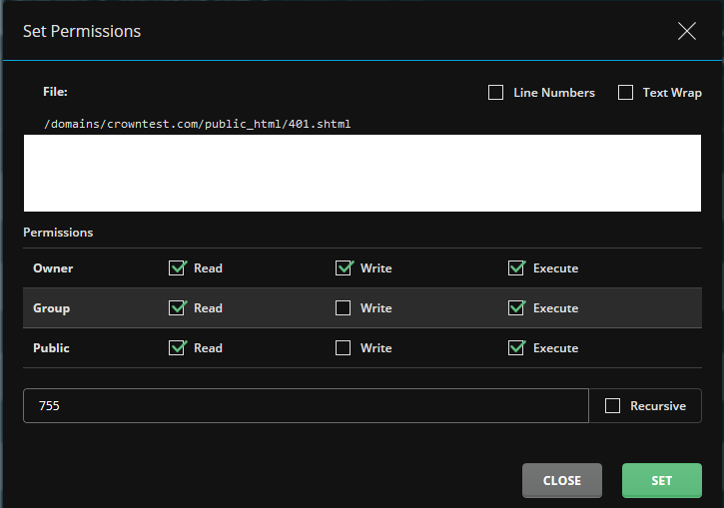Viewport: 724px width, 508px height.
Task: Close the Set Permissions dialog with X
Action: pos(687,31)
